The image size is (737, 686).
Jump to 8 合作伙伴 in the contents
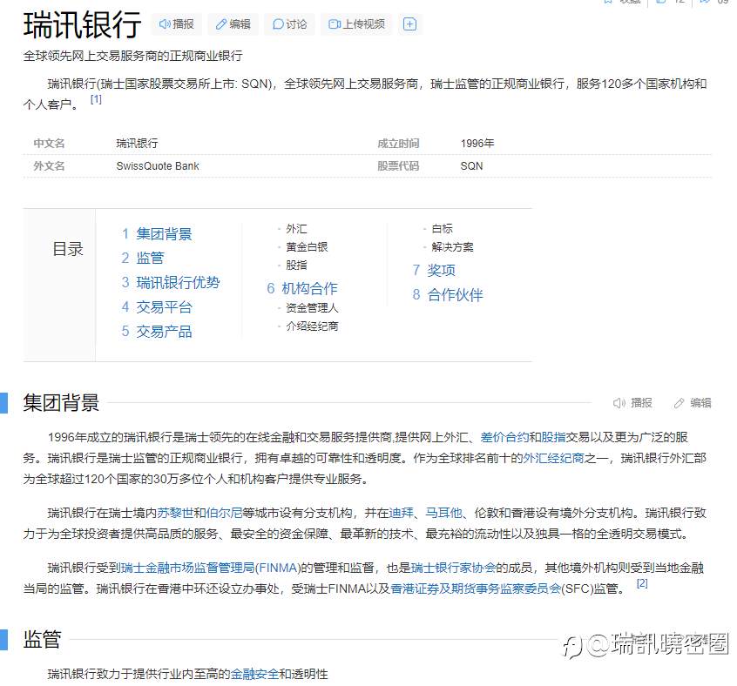pyautogui.click(x=448, y=295)
